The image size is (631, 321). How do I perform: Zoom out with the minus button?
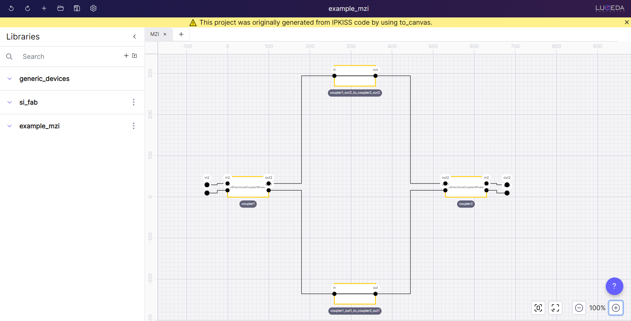579,308
